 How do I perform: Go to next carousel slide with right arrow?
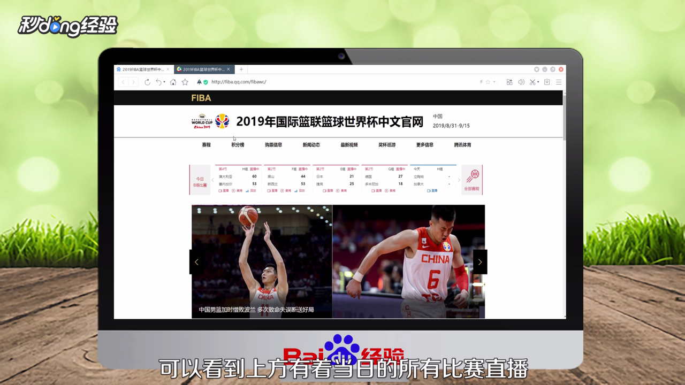point(480,262)
